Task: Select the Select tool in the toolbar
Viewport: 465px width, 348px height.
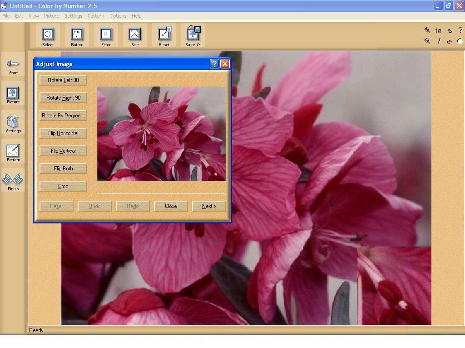Action: [x=48, y=36]
